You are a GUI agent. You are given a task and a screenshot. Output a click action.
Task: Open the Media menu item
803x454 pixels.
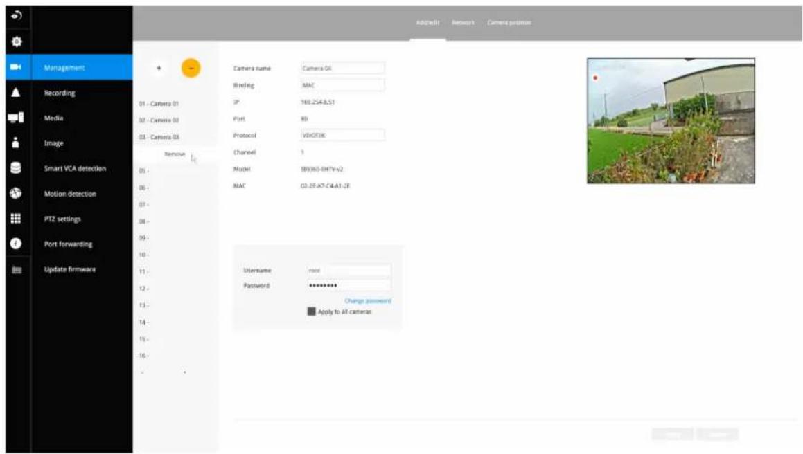click(x=82, y=118)
